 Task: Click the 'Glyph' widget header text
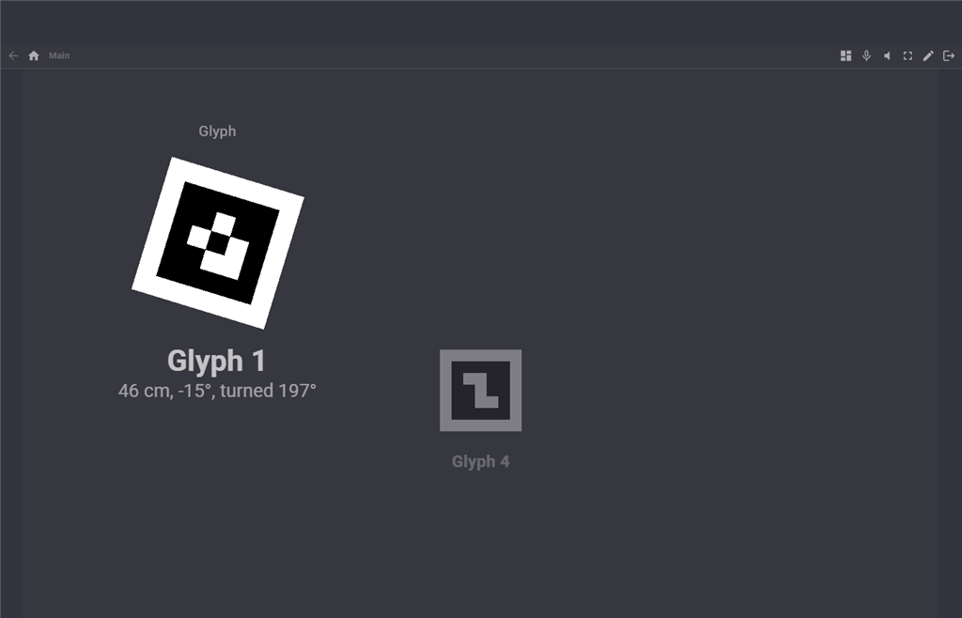pyautogui.click(x=217, y=131)
